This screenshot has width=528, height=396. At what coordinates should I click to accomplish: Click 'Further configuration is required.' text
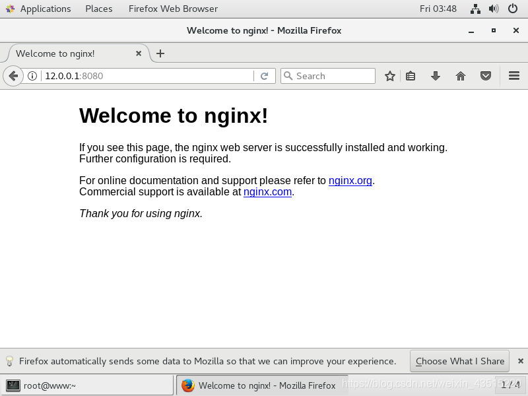pyautogui.click(x=155, y=158)
